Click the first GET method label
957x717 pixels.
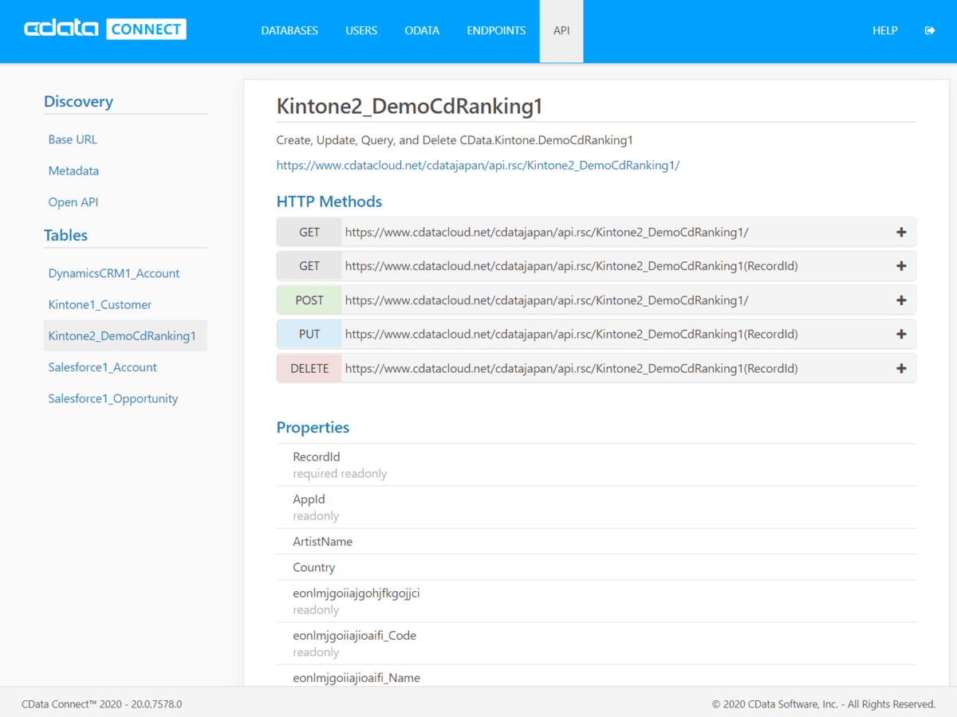(309, 233)
